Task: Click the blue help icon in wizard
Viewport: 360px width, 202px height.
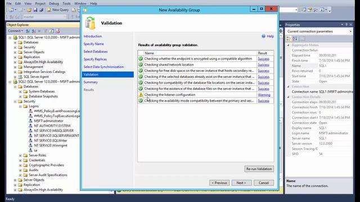Action: (x=264, y=36)
